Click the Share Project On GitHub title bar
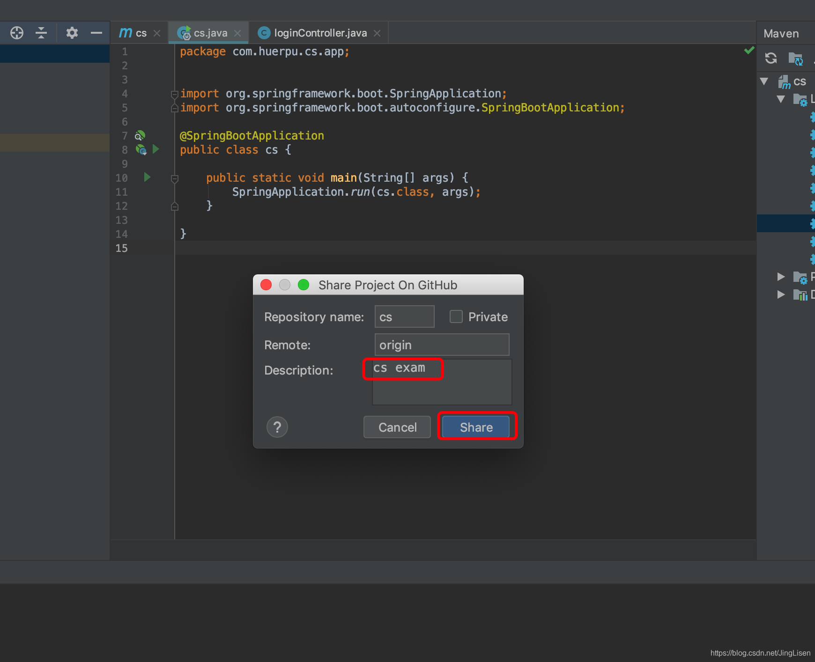815x662 pixels. coord(388,285)
